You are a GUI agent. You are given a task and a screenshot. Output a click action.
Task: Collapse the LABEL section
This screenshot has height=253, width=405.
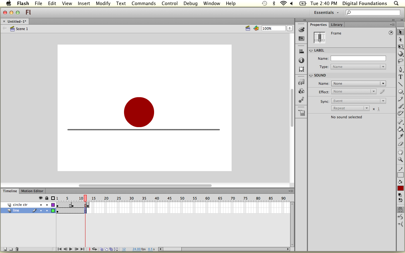(311, 51)
